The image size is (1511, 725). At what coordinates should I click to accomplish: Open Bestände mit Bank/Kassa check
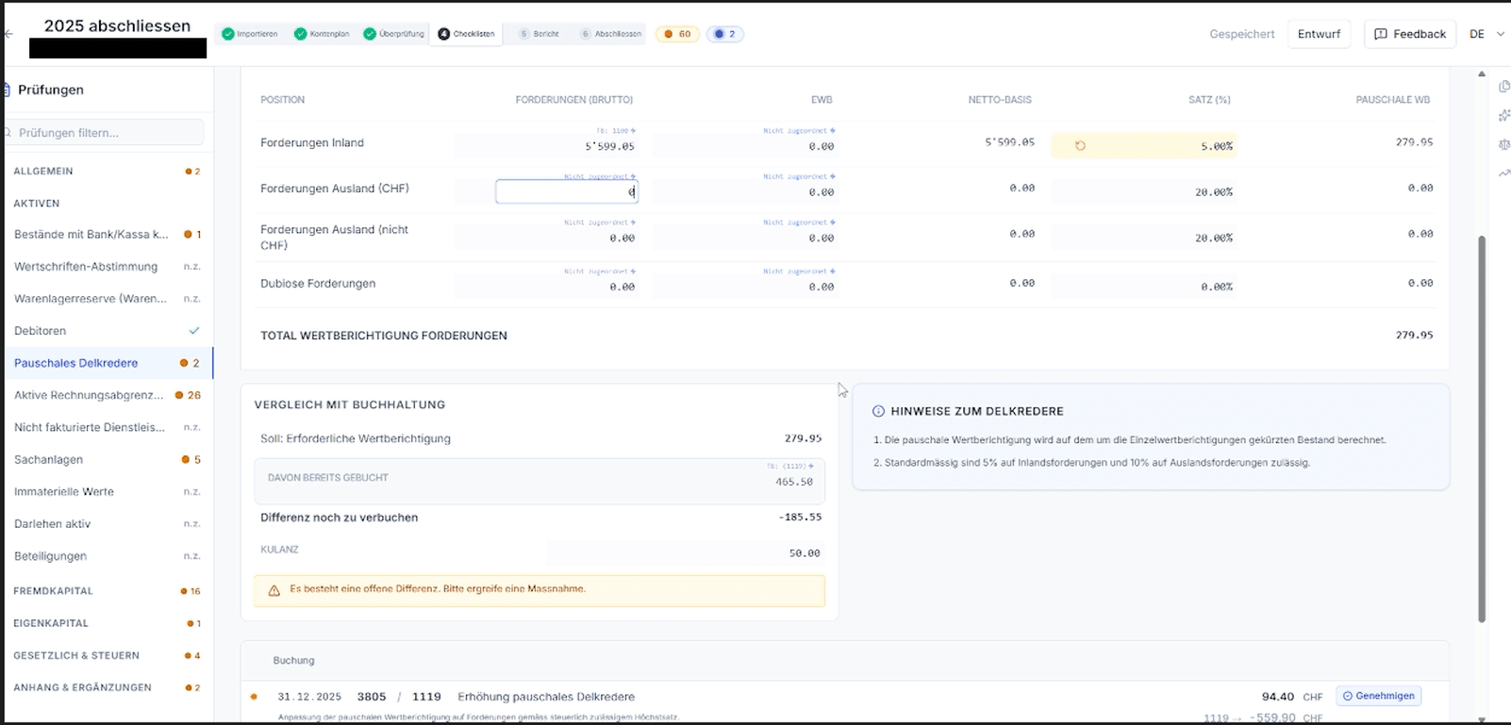click(107, 234)
